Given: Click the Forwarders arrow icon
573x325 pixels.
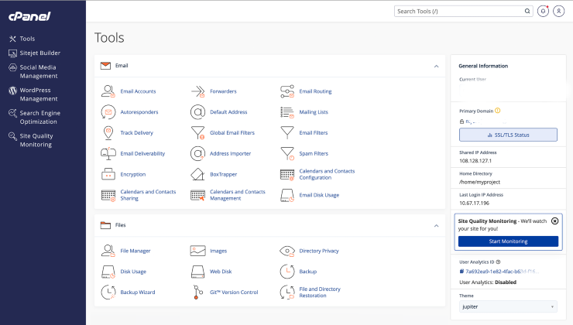Looking at the screenshot, I should point(197,91).
